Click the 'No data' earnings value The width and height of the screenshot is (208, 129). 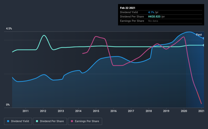(x=153, y=21)
